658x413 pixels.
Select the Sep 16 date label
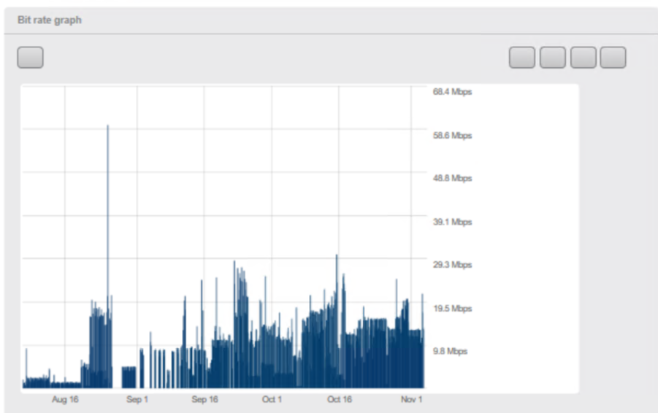point(204,400)
